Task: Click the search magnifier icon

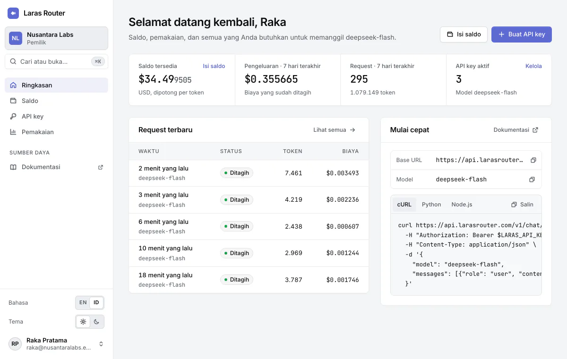Action: click(x=13, y=61)
